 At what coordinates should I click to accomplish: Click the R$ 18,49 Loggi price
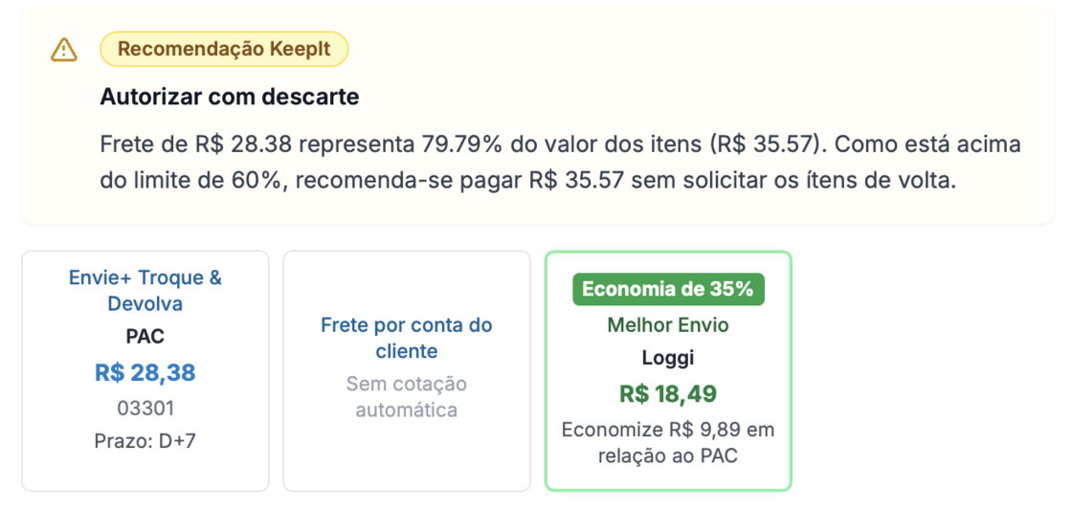point(668,393)
